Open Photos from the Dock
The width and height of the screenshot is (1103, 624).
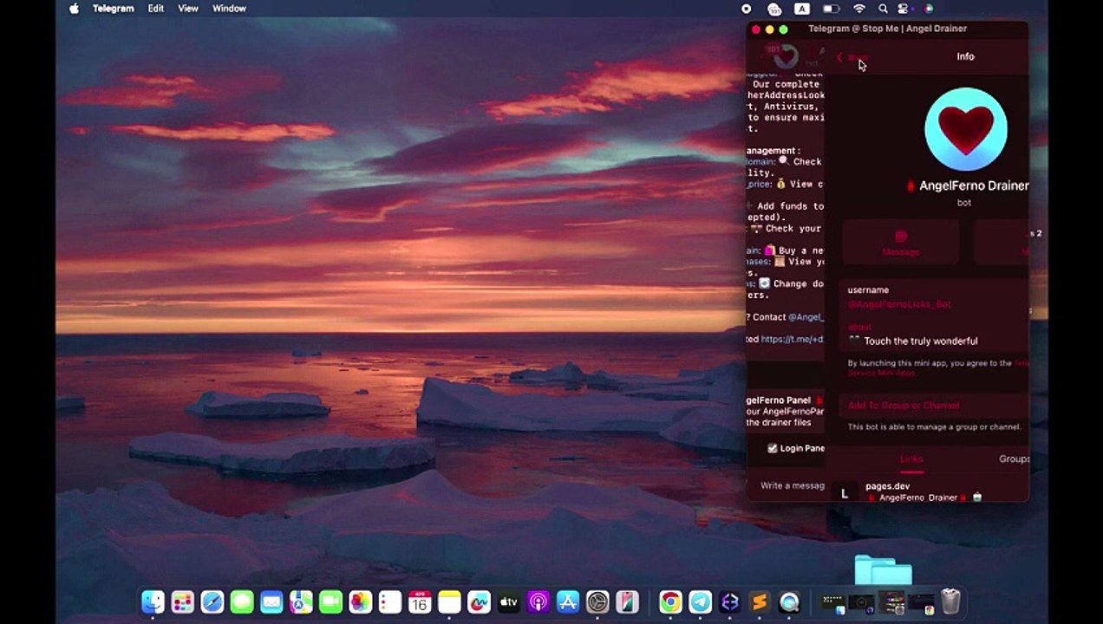coord(360,601)
